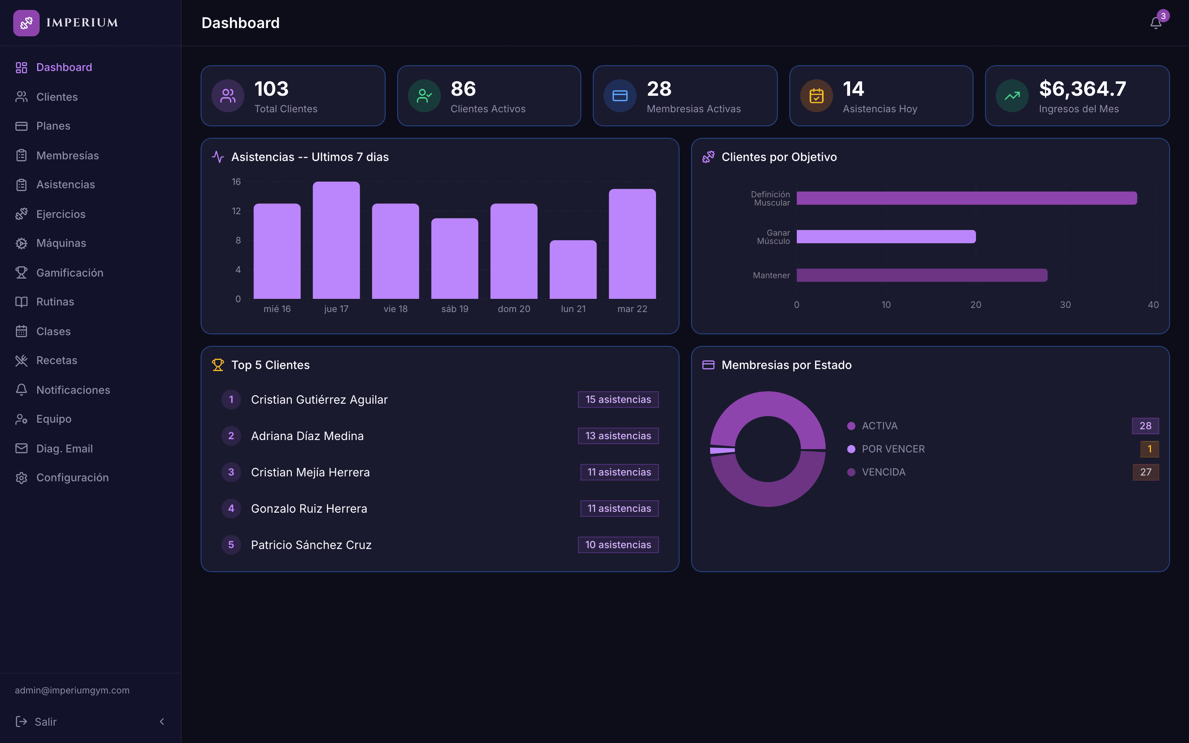Click the Total Clientes users icon
The image size is (1189, 743).
228,96
